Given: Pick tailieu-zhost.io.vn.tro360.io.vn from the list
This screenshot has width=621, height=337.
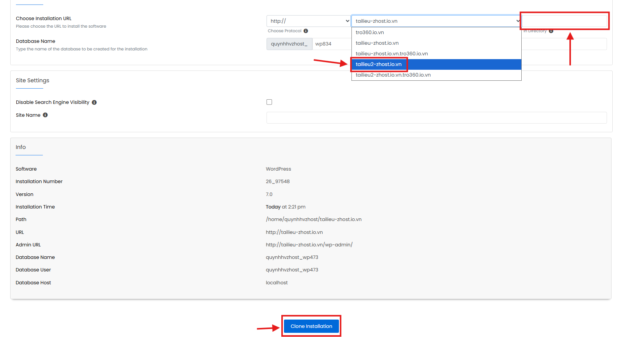Looking at the screenshot, I should tap(436, 53).
